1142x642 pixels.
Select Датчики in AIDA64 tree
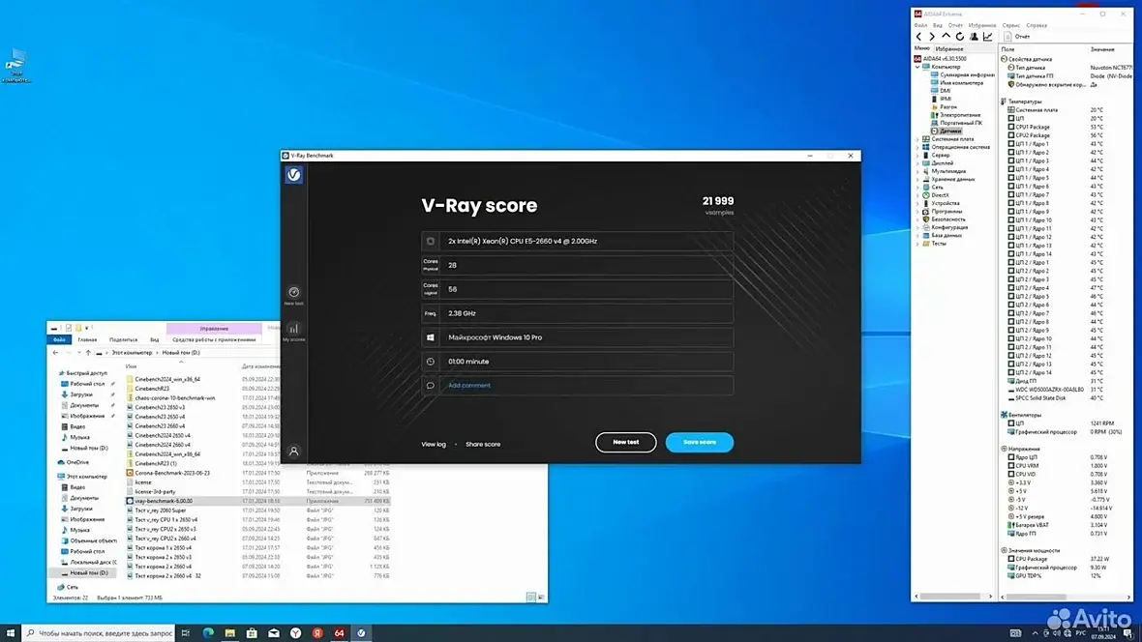[949, 131]
